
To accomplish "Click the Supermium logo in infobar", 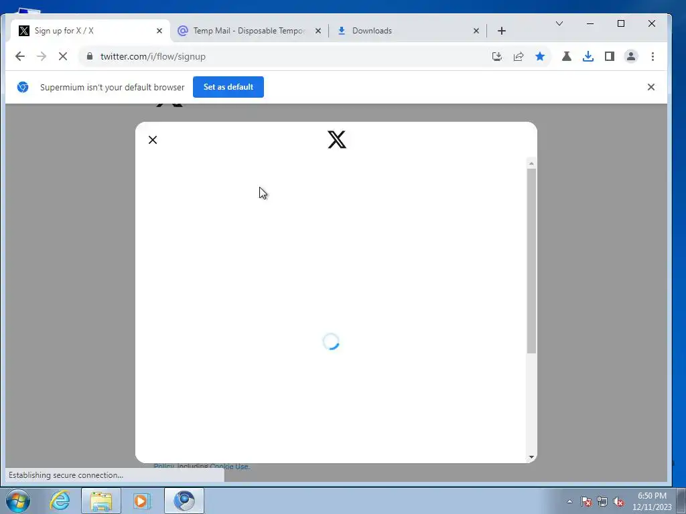I will [23, 87].
